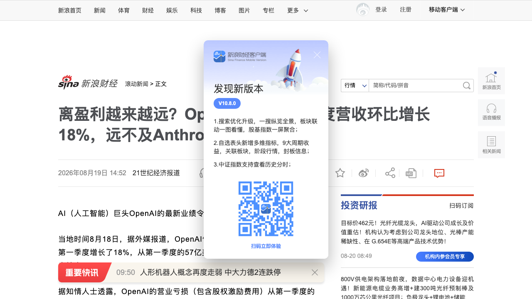Screen dimensions: 532x299
Task: Open the 目标价462元 research report
Action: (x=407, y=232)
